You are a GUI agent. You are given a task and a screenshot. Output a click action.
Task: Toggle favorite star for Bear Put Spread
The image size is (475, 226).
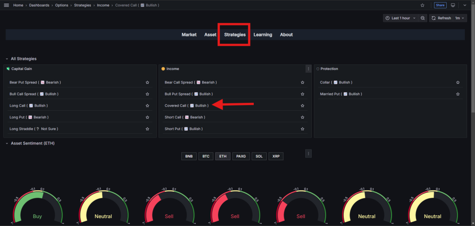[148, 82]
